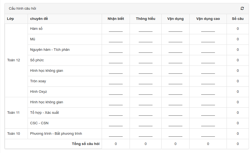Click the Tổng số câu hỏi total label

(x=86, y=144)
